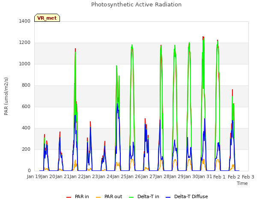
Task: Click the 800 y-axis tick label
Action: point(26,85)
